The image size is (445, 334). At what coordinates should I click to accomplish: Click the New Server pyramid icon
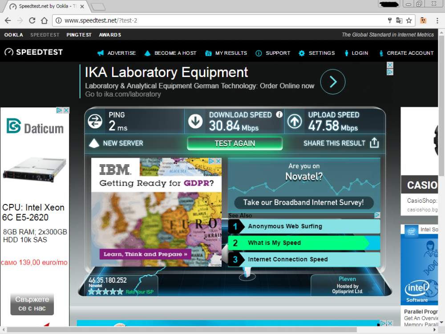94,143
